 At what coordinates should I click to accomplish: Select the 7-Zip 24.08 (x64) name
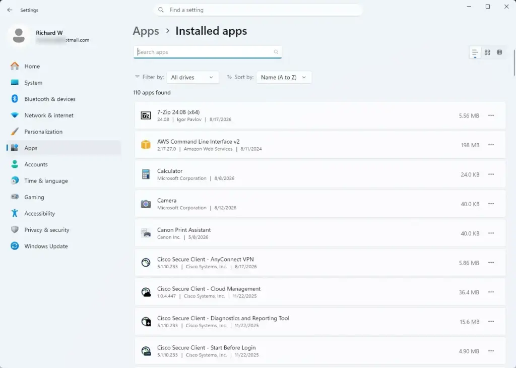point(178,112)
